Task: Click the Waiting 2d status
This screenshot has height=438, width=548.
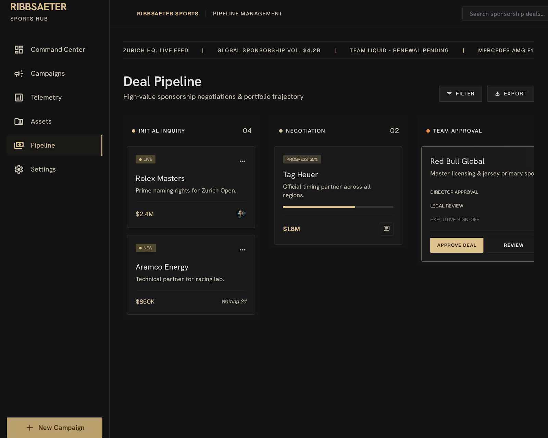Action: pos(234,301)
